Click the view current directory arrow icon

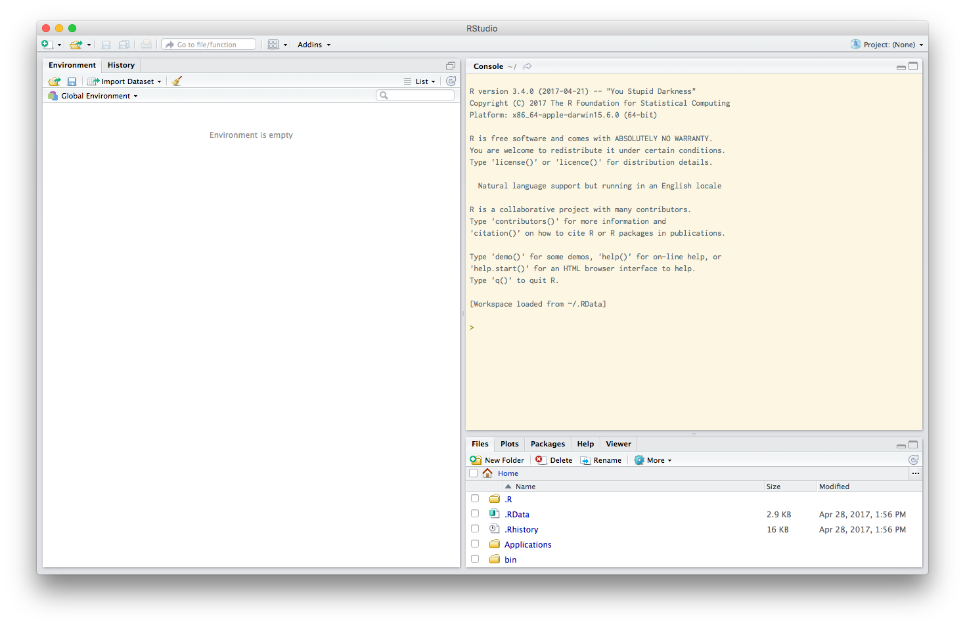pos(527,66)
